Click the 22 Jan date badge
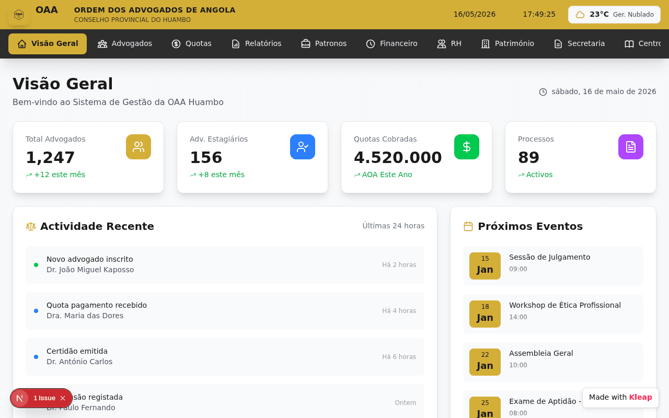669x418 pixels. tap(485, 362)
